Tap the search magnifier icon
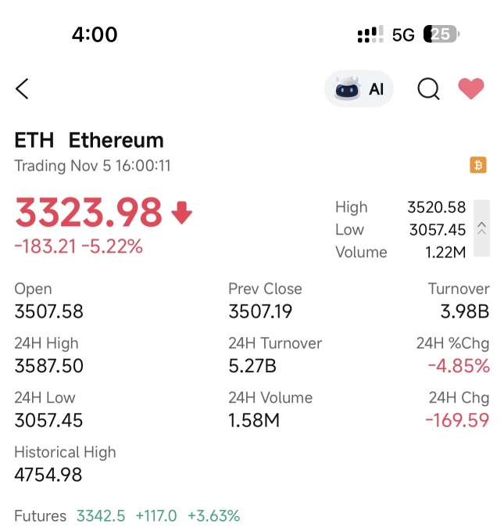Image resolution: width=504 pixels, height=531 pixels. 428,89
